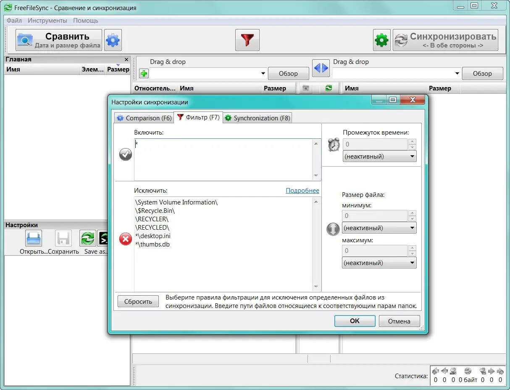Viewport: 510px width, 390px height.
Task: Confirm the dialog with OK
Action: click(355, 321)
